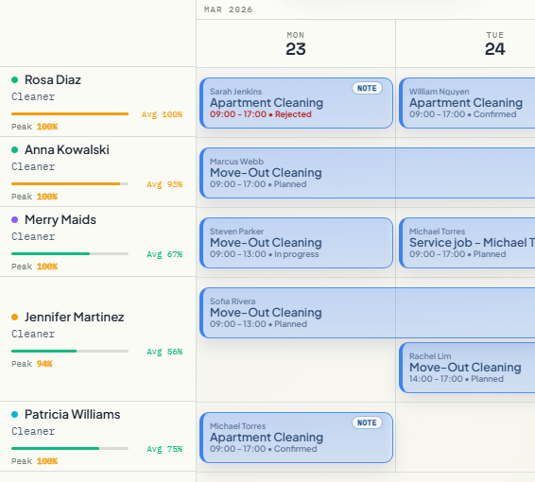535x482 pixels.
Task: Open Michael Torres Service job card
Action: click(467, 243)
